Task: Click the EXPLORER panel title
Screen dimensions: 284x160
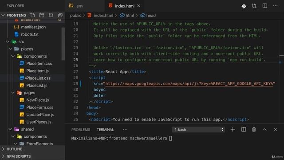Action: (x=16, y=6)
